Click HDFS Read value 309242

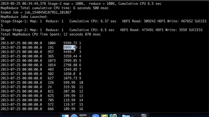(x=150, y=21)
